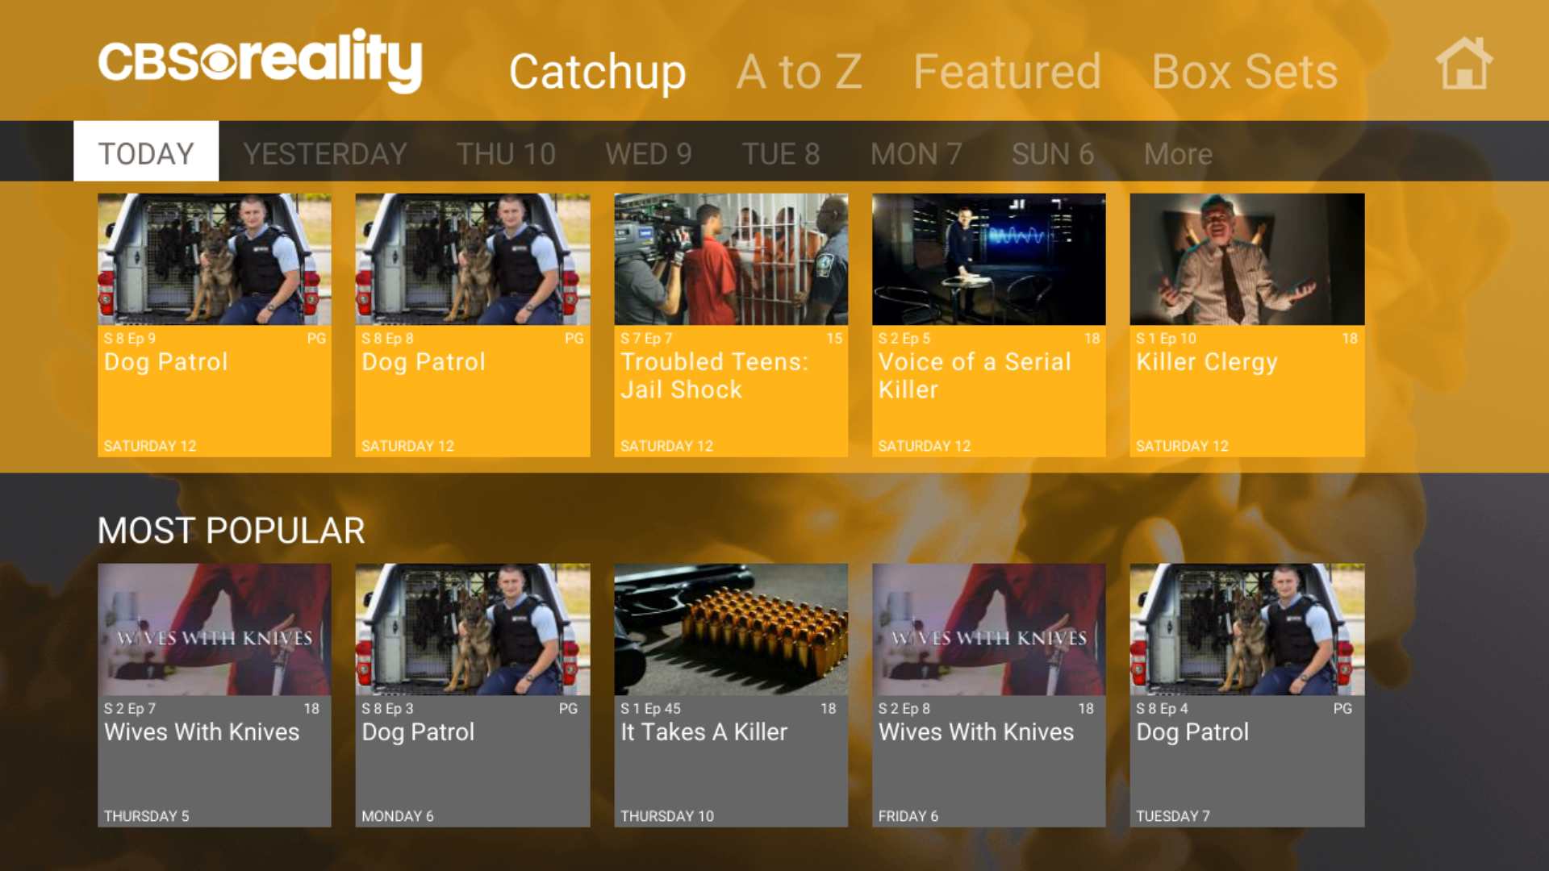The width and height of the screenshot is (1549, 871).
Task: Click the CBS Reality logo
Action: pyautogui.click(x=260, y=61)
